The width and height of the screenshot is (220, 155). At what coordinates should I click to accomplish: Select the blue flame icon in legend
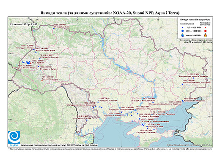point(182,35)
